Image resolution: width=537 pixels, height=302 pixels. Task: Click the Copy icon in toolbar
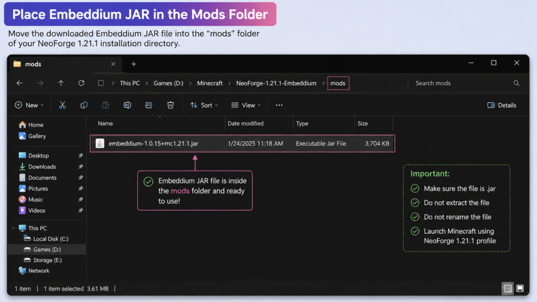tap(84, 105)
